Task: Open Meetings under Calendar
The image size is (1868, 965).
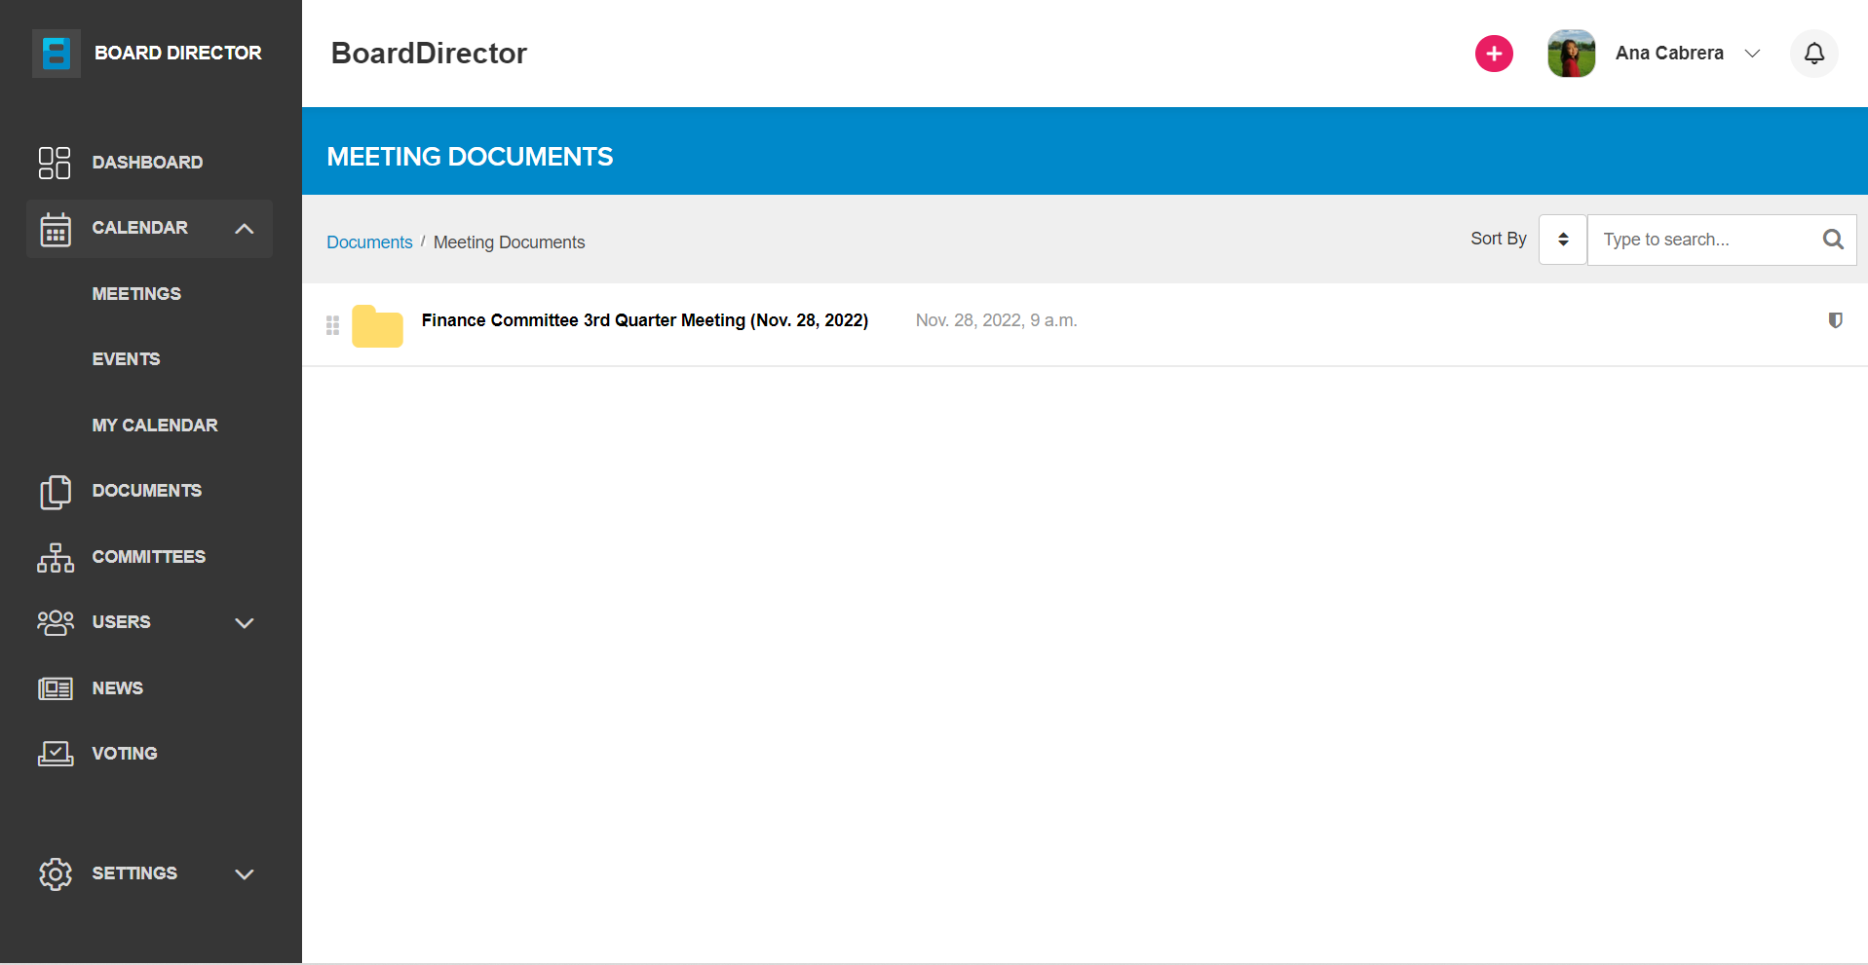Action: tap(136, 294)
